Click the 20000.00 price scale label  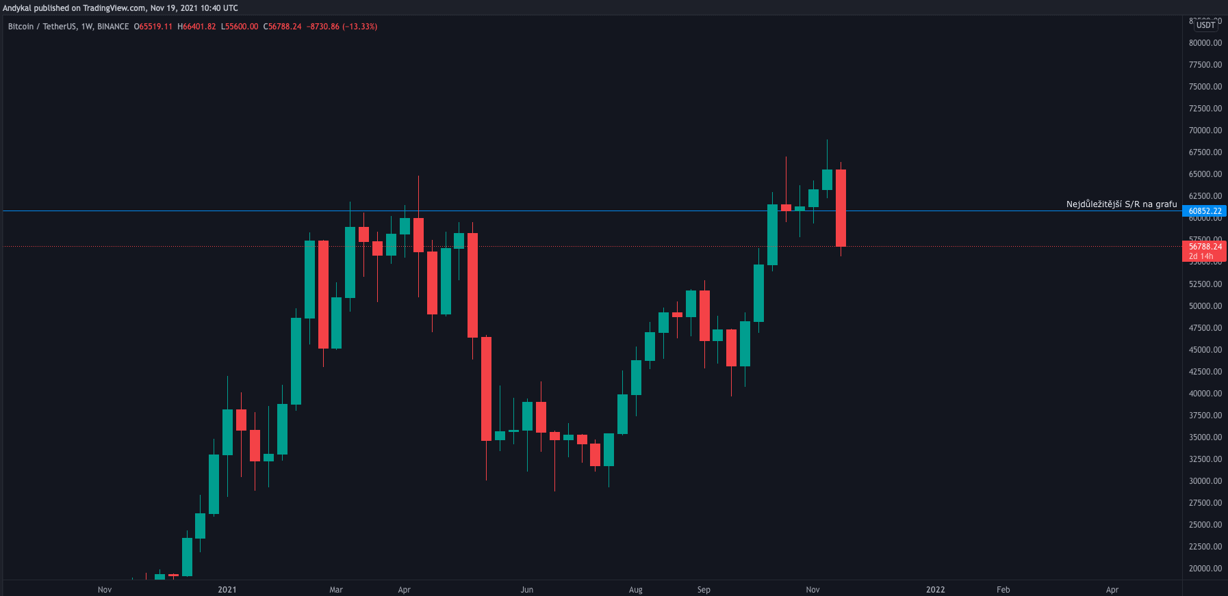click(x=1205, y=569)
